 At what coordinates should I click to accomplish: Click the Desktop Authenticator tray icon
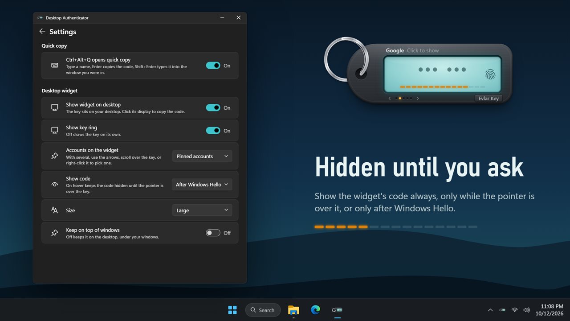pos(502,310)
